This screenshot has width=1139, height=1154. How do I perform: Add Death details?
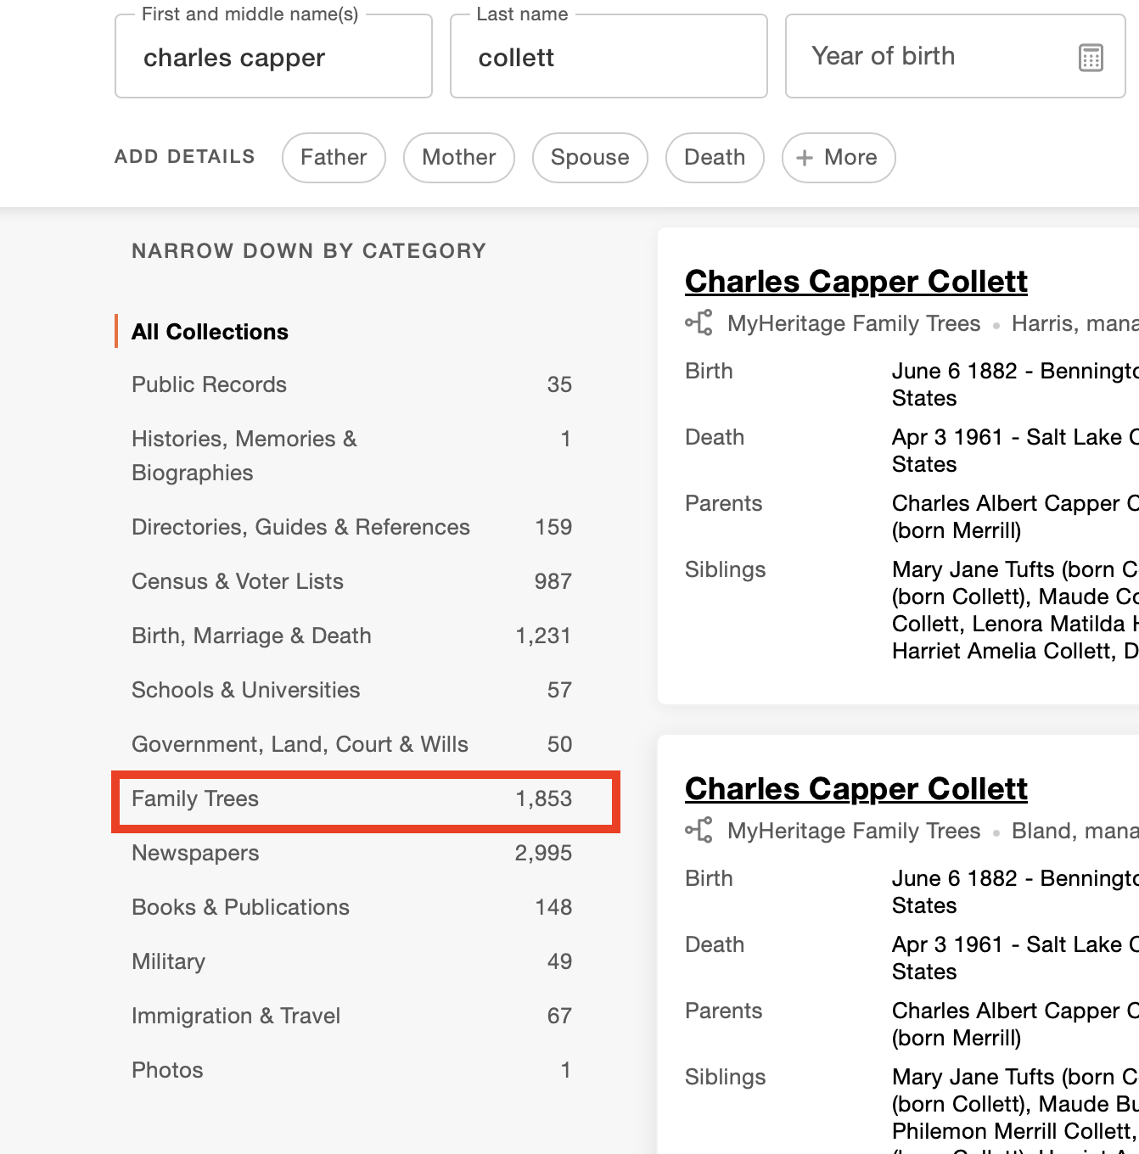715,158
